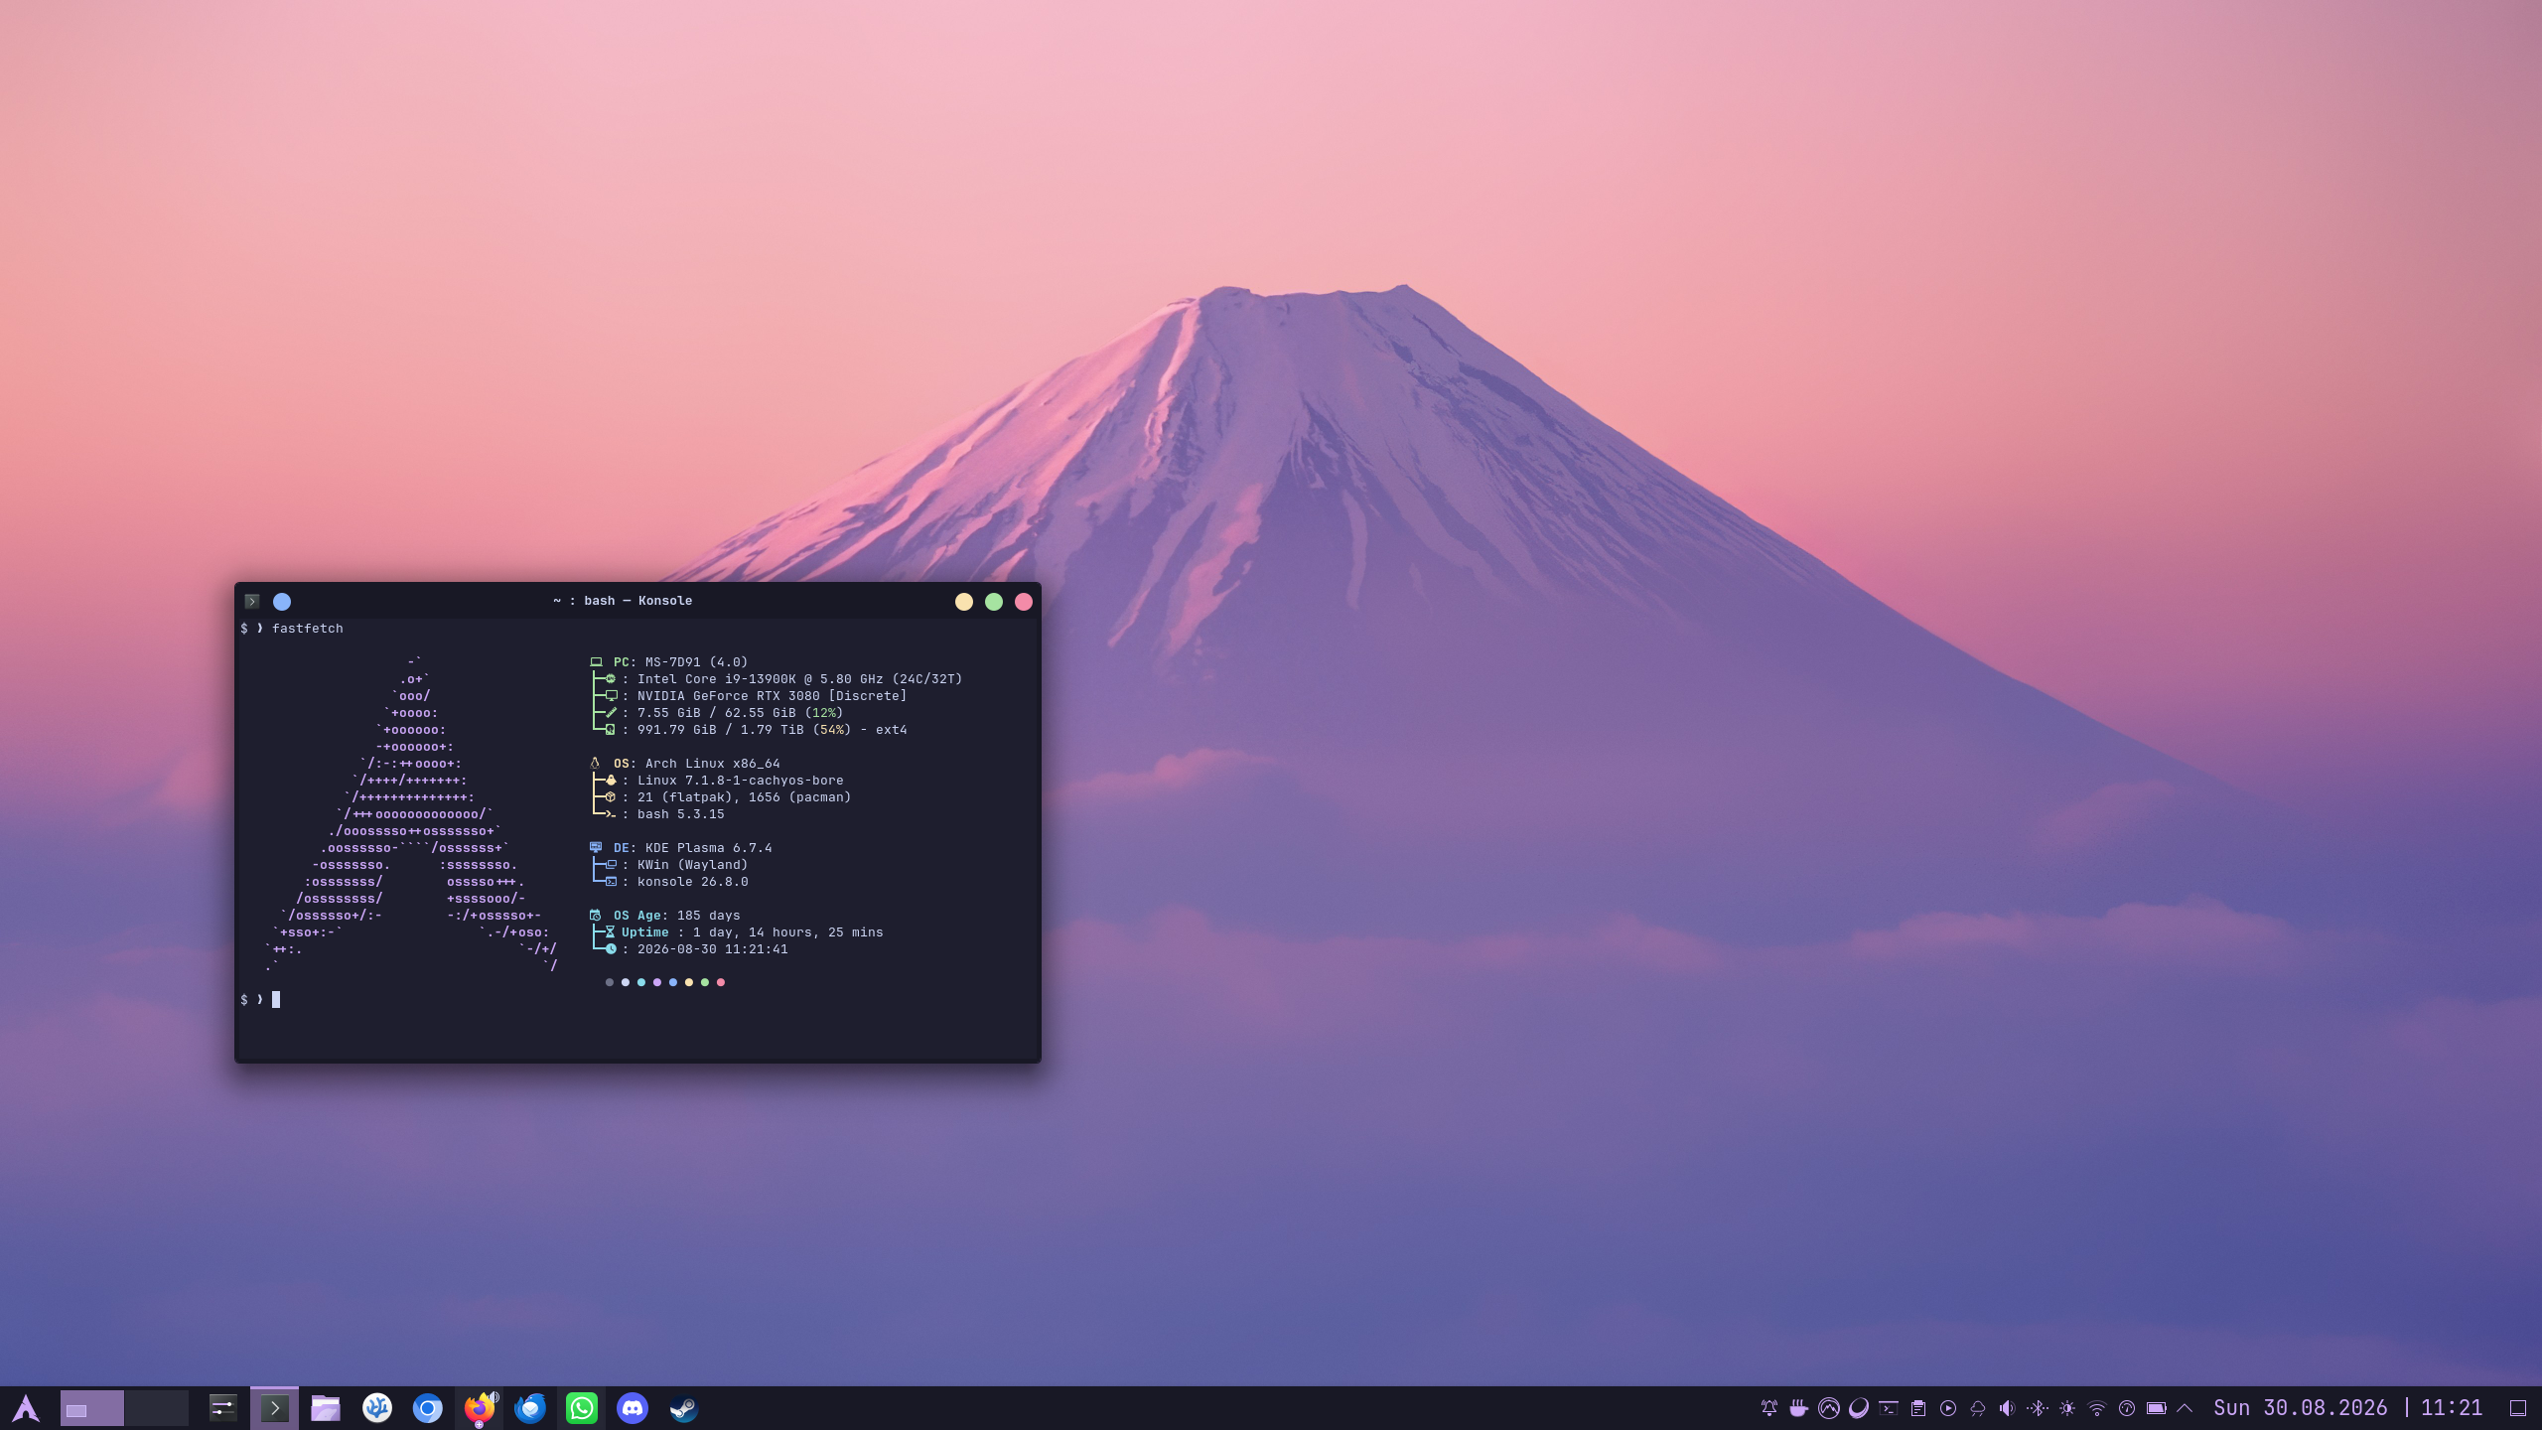Image resolution: width=2542 pixels, height=1430 pixels.
Task: Expand hidden system tray icons arrow
Action: click(x=2185, y=1408)
